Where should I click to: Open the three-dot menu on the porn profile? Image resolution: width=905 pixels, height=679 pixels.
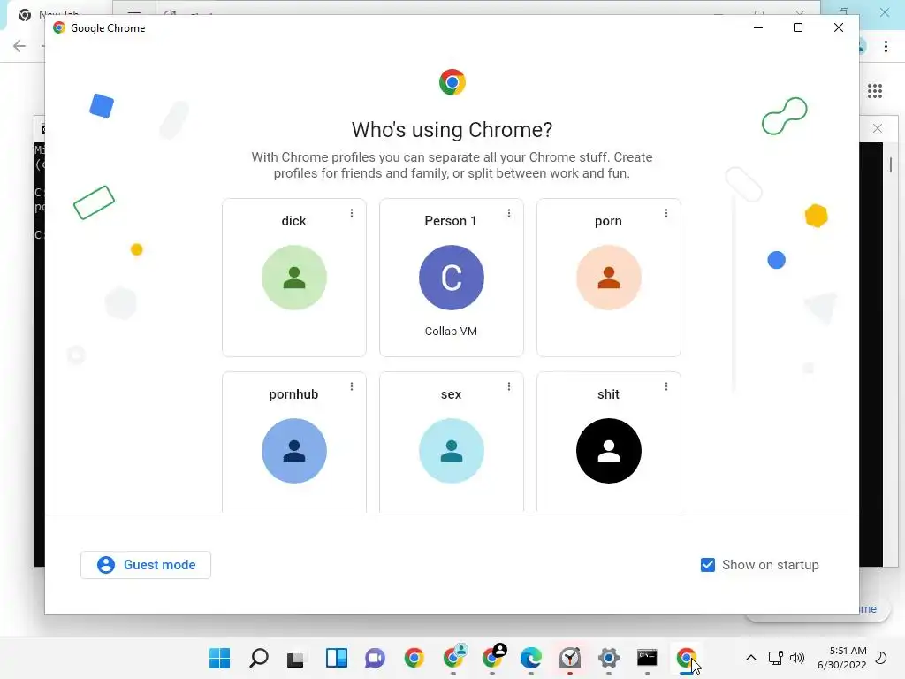[666, 213]
